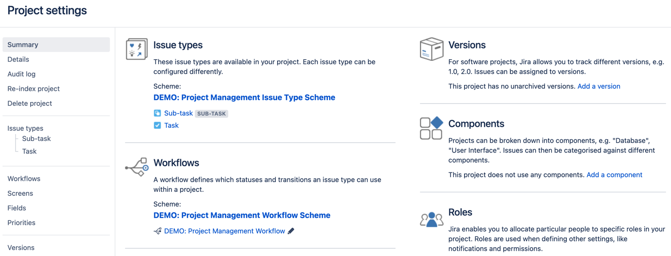Screen dimensions: 671x256
Task: Click the Add a version link
Action: coord(599,86)
